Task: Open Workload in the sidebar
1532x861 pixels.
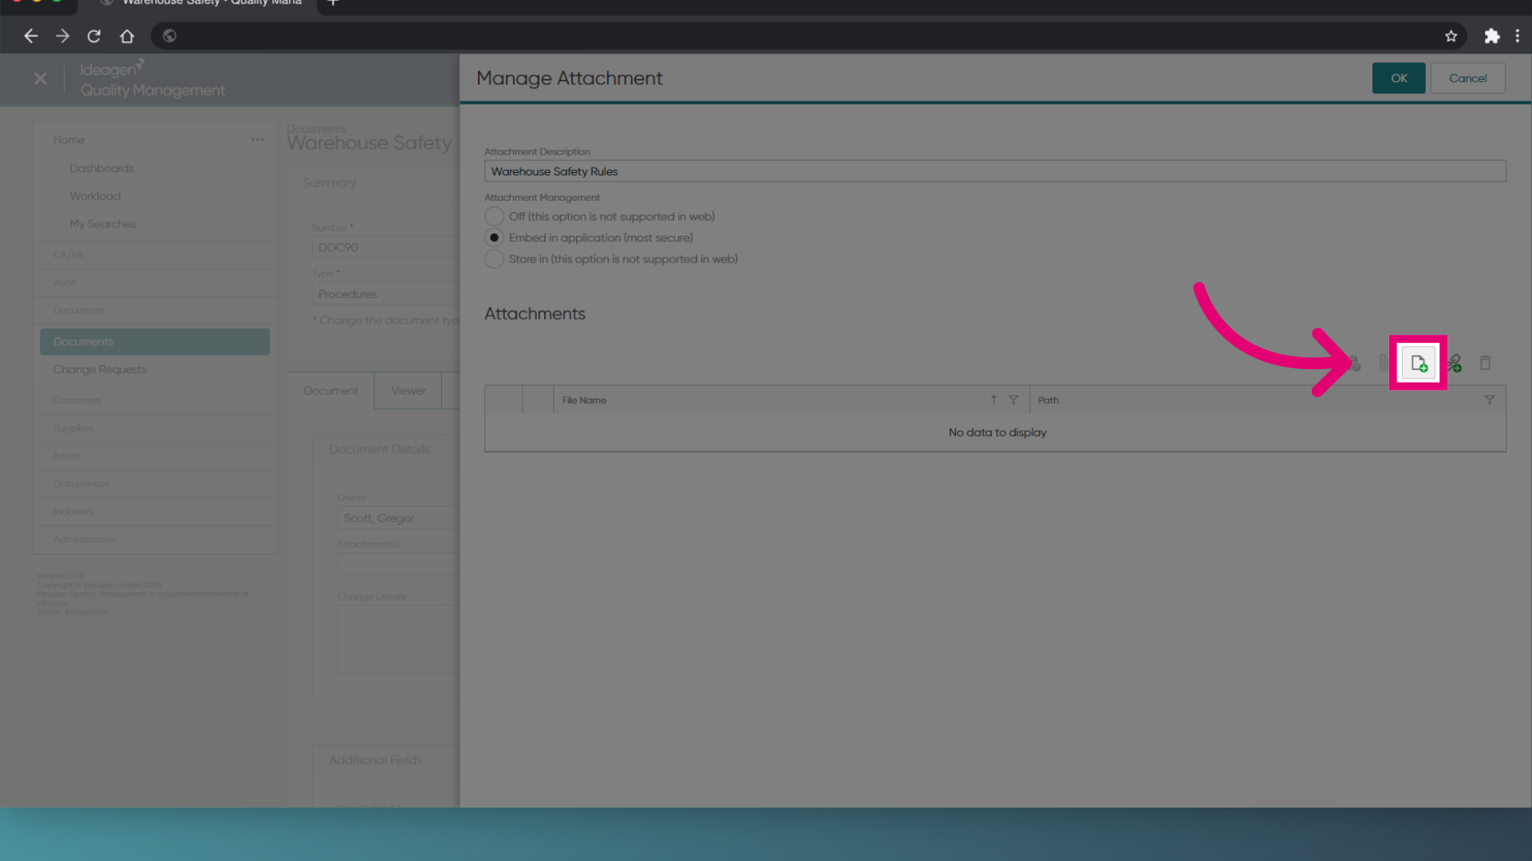Action: [x=95, y=196]
